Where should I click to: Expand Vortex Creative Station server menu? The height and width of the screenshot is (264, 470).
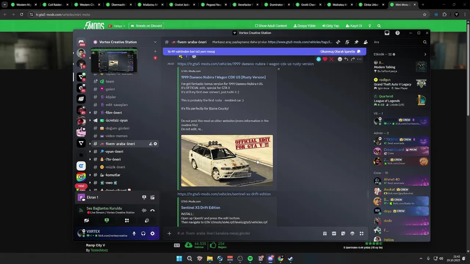(155, 42)
